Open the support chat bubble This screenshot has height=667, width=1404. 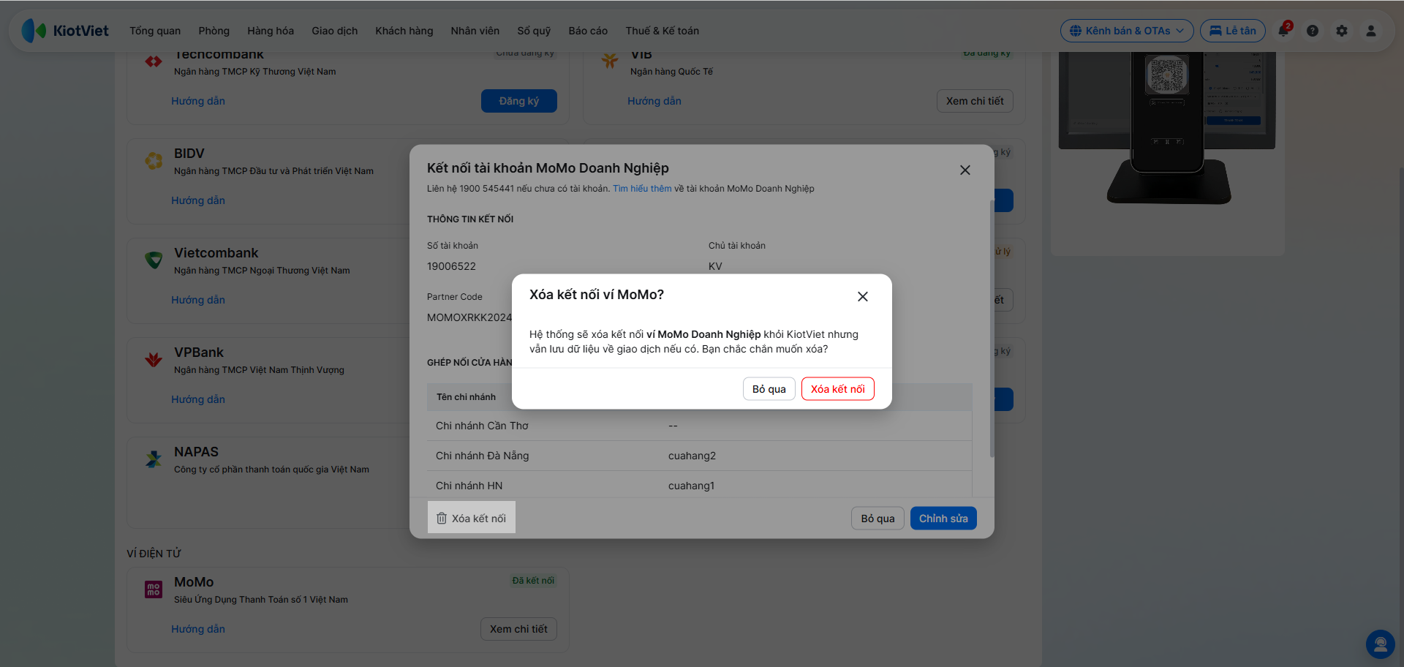tap(1381, 644)
